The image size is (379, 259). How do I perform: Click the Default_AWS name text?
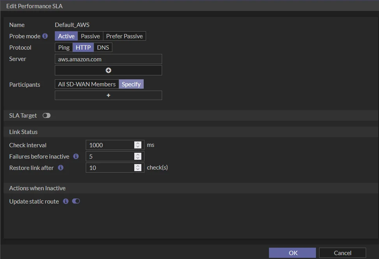pyautogui.click(x=72, y=25)
